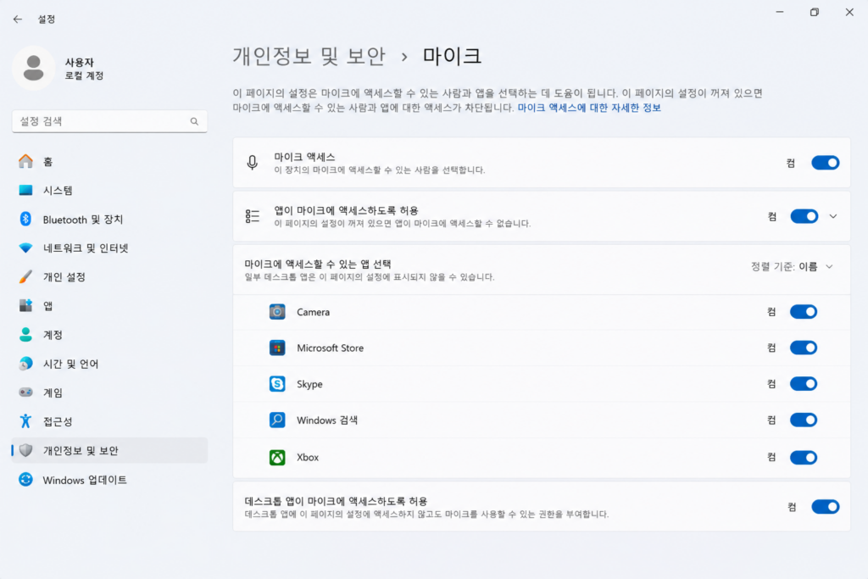Click 개인정보 및 보안 breadcrumb
Image resolution: width=868 pixels, height=579 pixels.
tap(309, 56)
